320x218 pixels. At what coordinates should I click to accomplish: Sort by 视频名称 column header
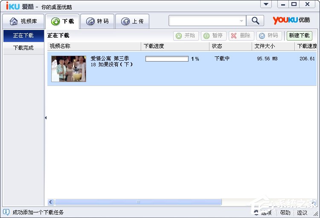(94, 46)
